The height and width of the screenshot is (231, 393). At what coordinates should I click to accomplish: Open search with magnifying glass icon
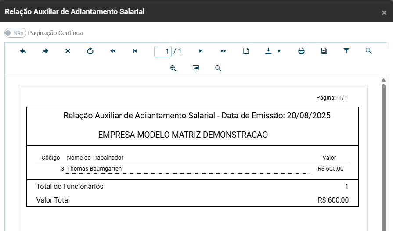coord(218,68)
